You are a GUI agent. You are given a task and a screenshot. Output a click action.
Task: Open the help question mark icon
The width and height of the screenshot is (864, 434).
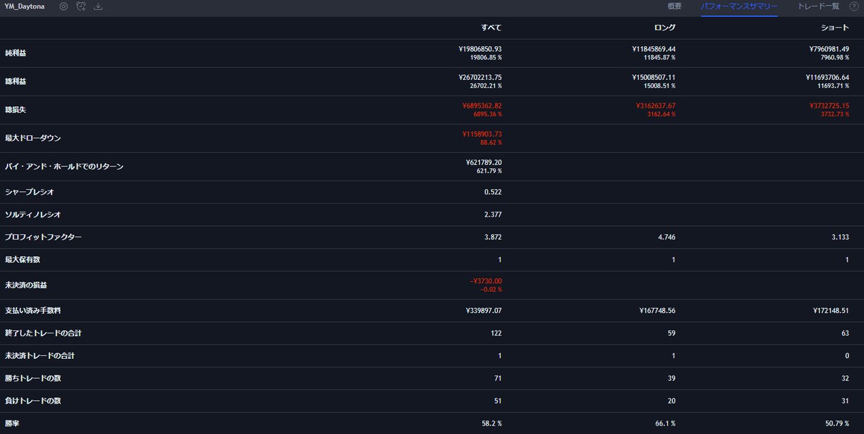pyautogui.click(x=853, y=6)
